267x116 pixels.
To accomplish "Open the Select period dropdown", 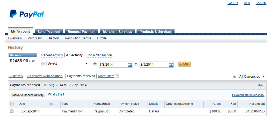I will point(68,63).
